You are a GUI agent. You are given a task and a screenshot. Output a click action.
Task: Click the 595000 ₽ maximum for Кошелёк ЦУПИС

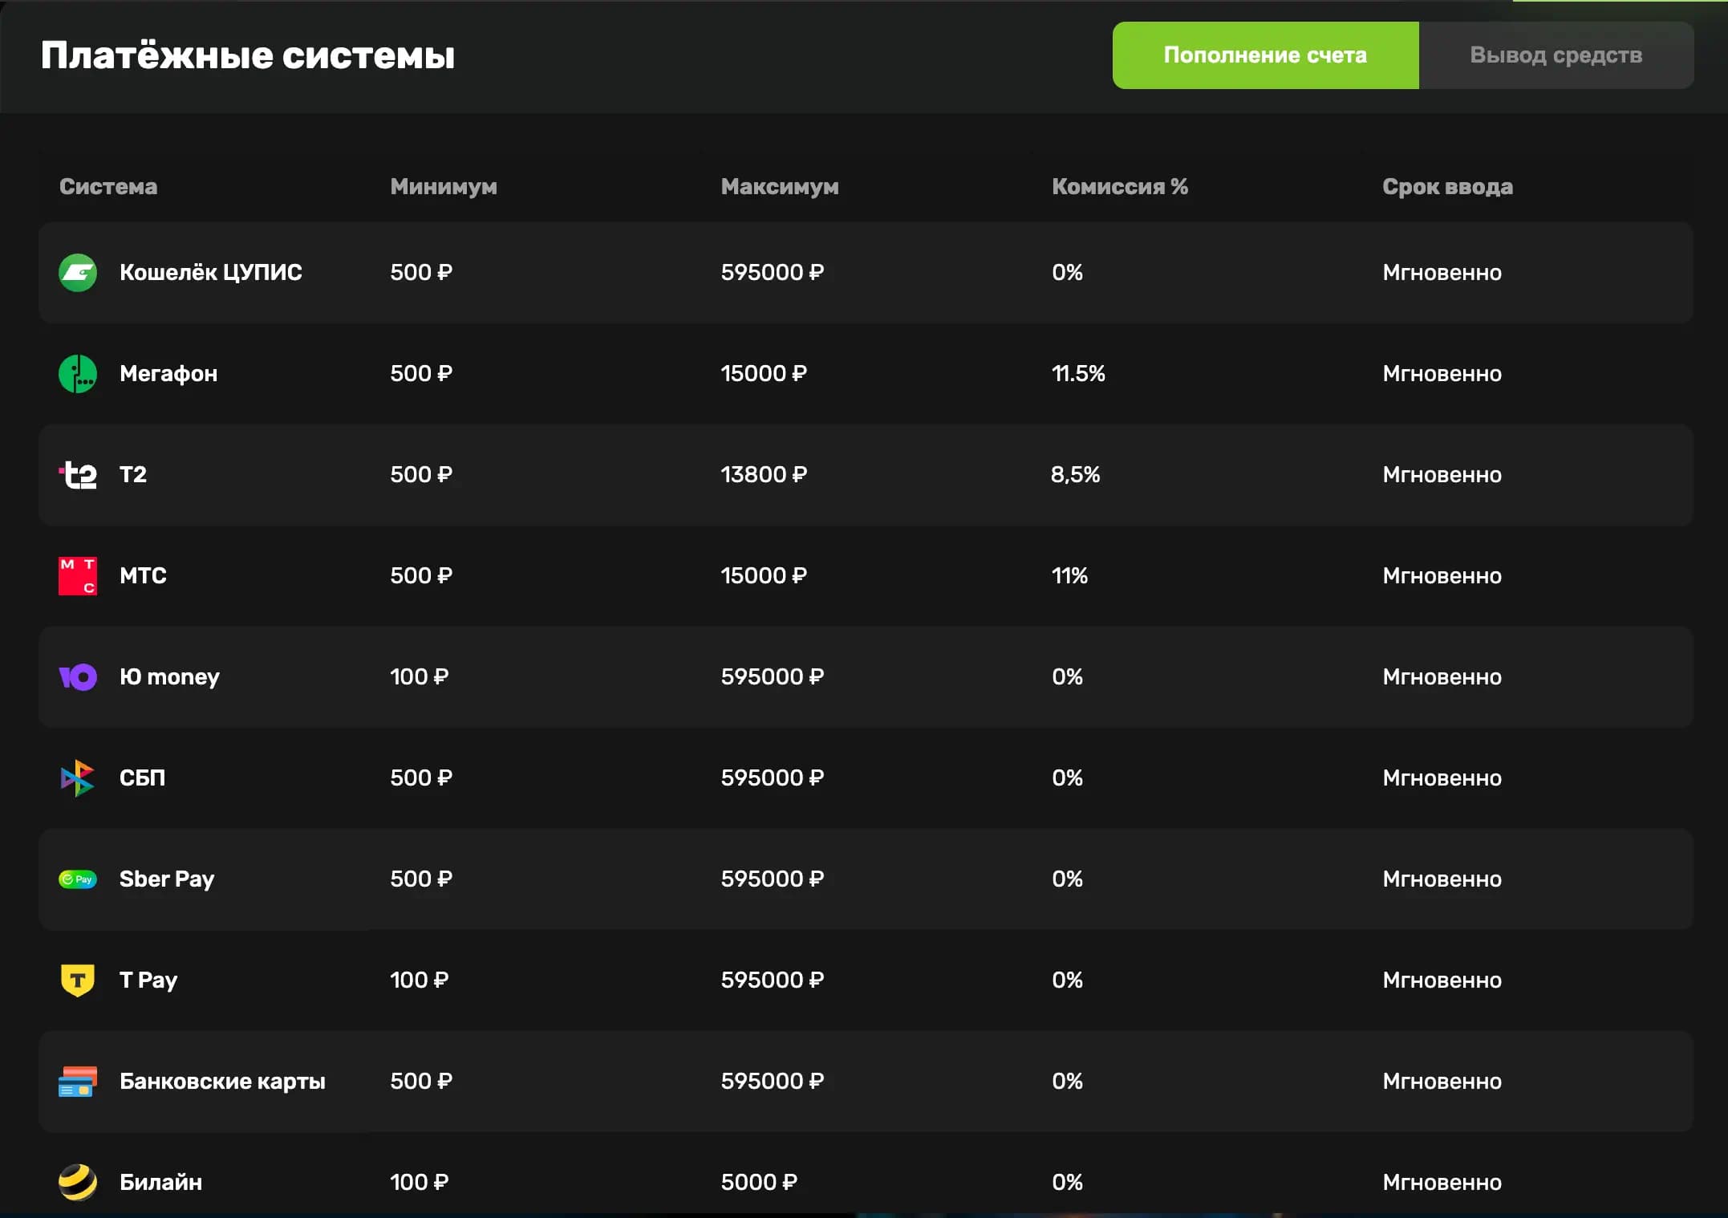coord(773,273)
